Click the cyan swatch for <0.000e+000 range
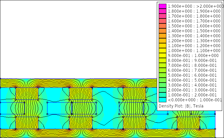This screenshot has width=224, height=138. [x=162, y=100]
